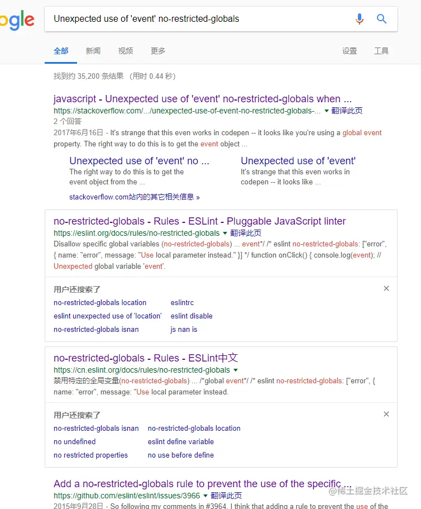The height and width of the screenshot is (509, 421).
Task: Expand dropdown arrow beside github.com URL
Action: point(205,496)
